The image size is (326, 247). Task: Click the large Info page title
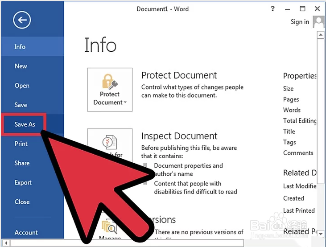click(x=100, y=45)
